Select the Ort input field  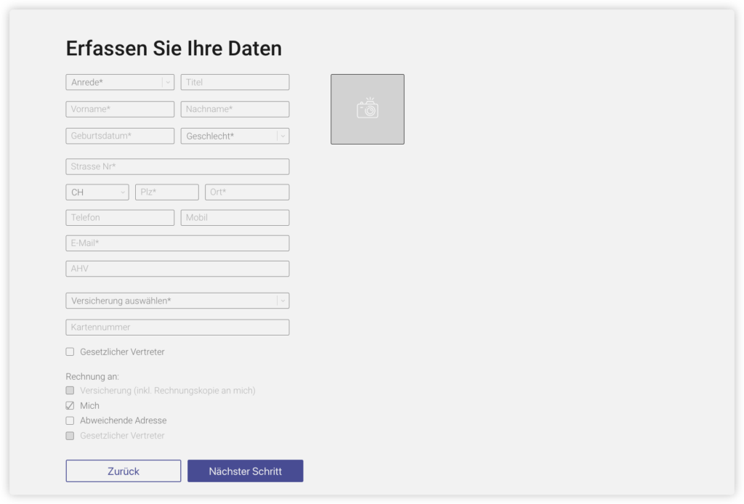click(x=247, y=192)
